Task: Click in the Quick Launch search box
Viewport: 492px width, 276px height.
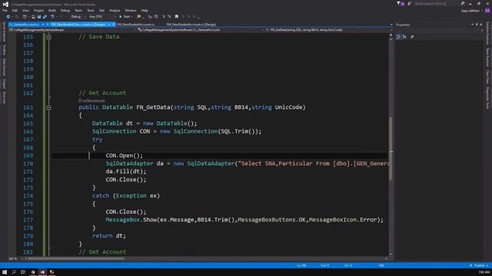Action: 436,3
